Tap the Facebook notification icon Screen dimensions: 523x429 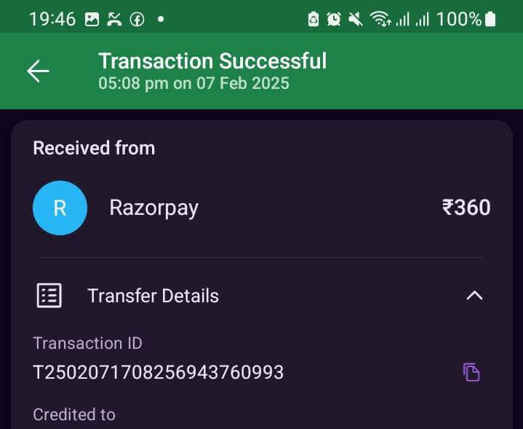pyautogui.click(x=137, y=20)
